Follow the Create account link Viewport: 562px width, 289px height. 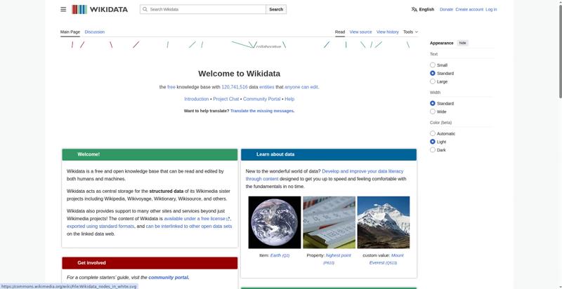[x=469, y=9]
